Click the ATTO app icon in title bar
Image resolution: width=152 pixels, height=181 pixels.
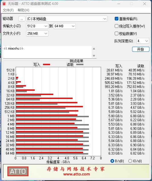[x=4, y=4]
